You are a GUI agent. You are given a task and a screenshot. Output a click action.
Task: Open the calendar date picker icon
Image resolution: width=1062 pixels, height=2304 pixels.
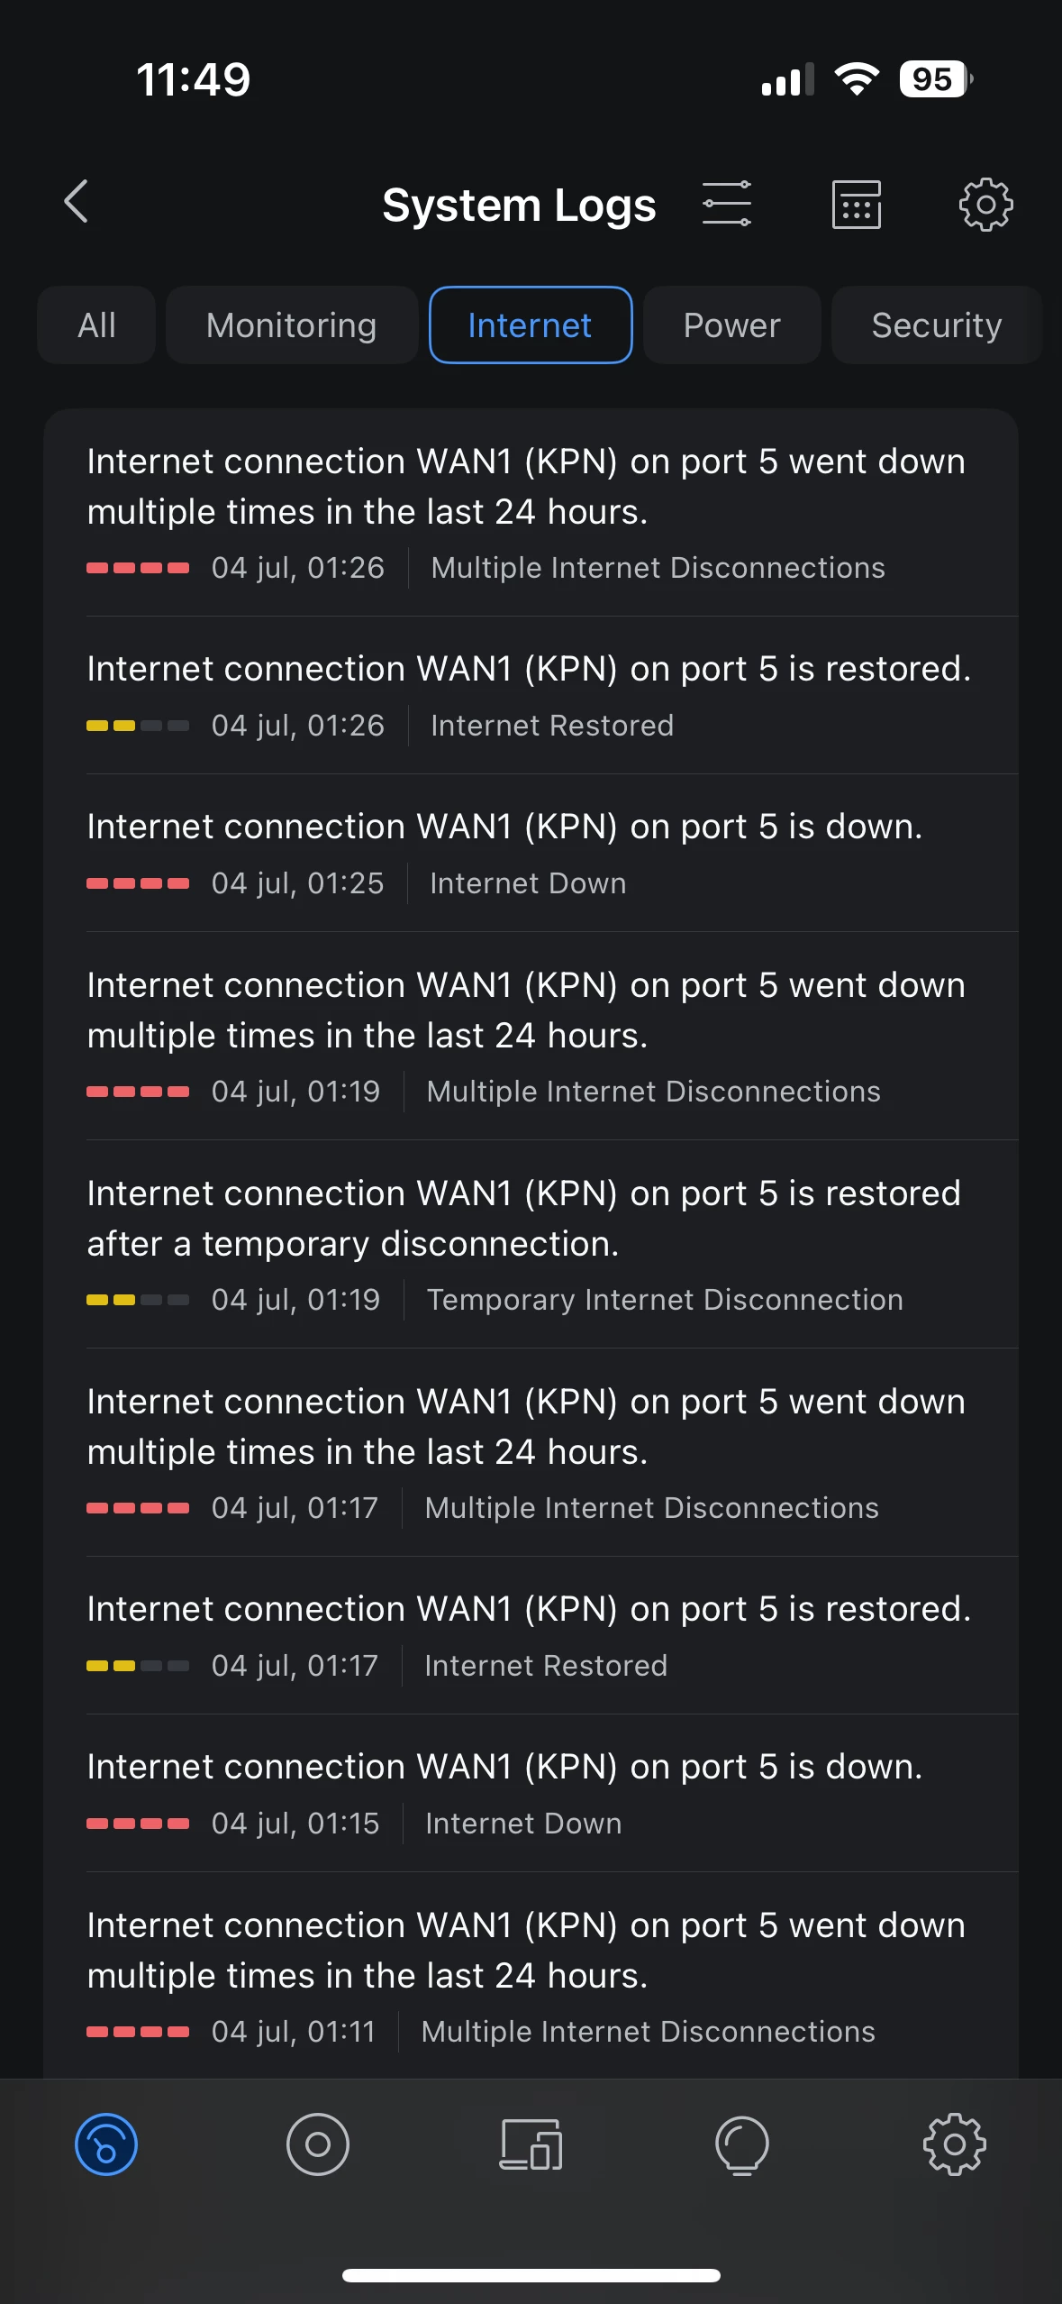pyautogui.click(x=856, y=205)
